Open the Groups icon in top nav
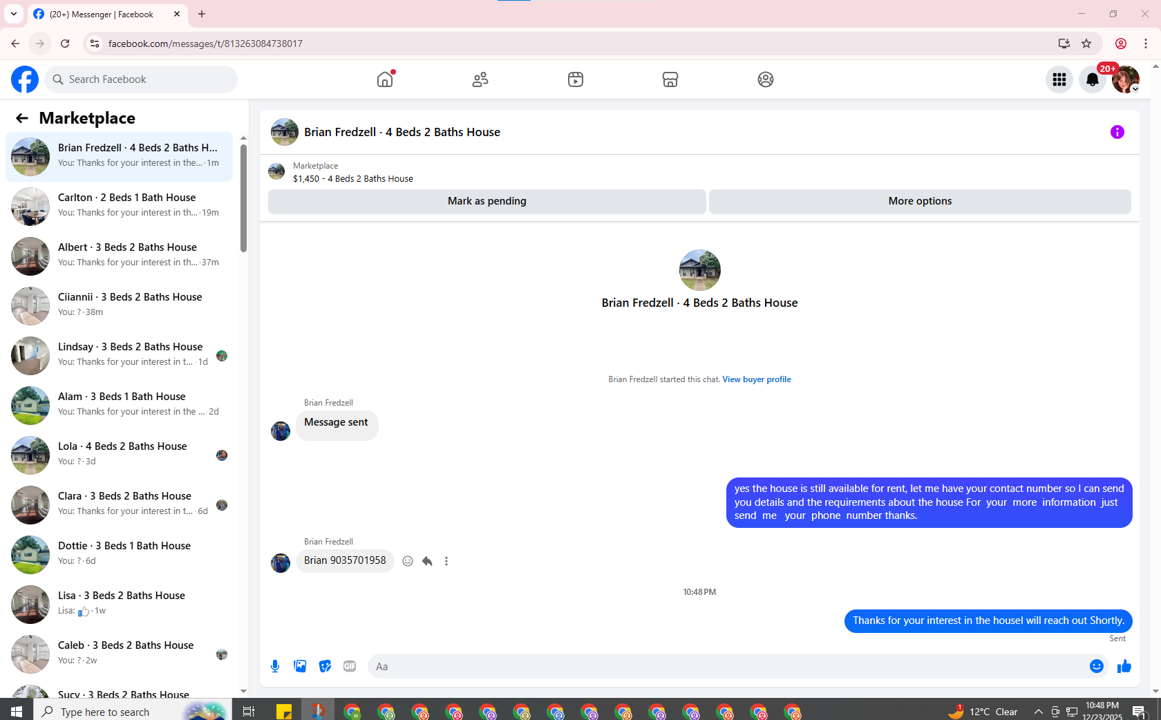 (766, 79)
